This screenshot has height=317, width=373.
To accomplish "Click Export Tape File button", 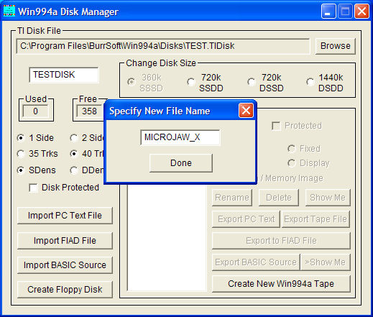I will (x=316, y=219).
